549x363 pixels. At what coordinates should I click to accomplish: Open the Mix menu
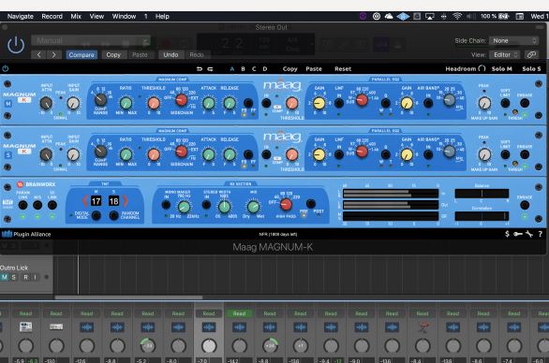(x=76, y=16)
